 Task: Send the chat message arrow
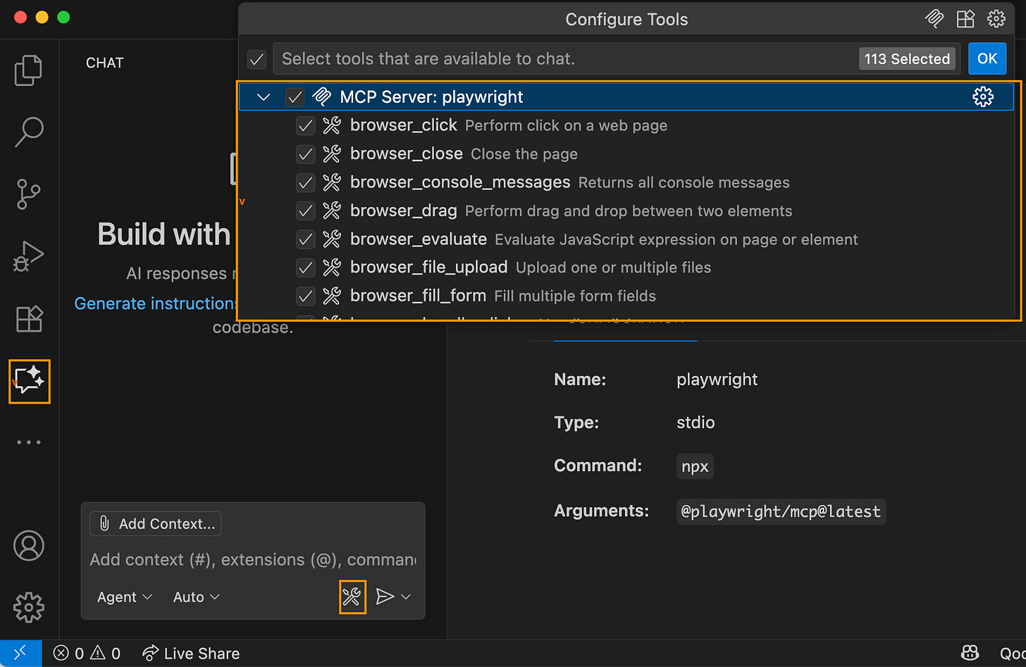[385, 597]
